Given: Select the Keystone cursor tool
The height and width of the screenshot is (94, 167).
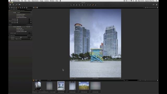Looking at the screenshot, I should click(x=85, y=5).
